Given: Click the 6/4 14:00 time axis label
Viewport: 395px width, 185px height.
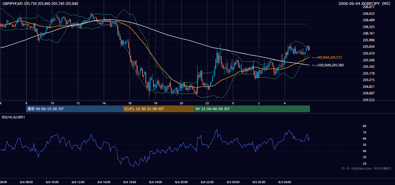Looking at the screenshot, I should (104, 182).
